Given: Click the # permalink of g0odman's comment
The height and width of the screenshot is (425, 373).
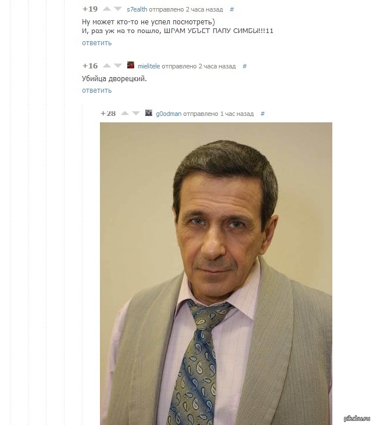Looking at the screenshot, I should click(263, 114).
